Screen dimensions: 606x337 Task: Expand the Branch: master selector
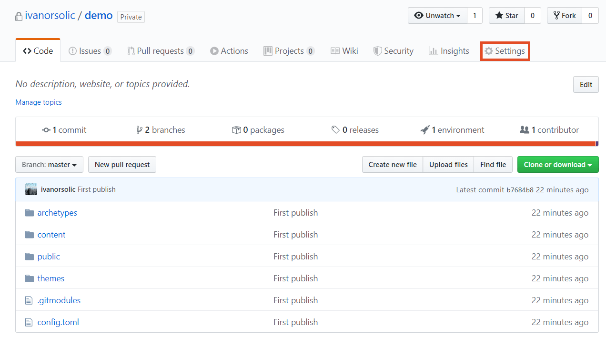49,165
